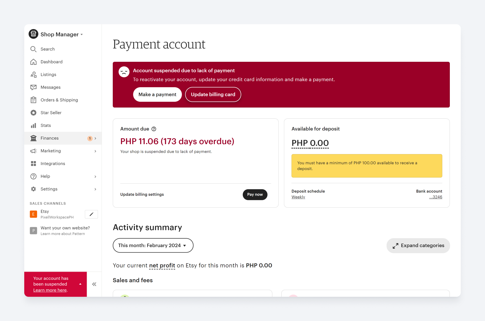Click the "...3246" bank account link
This screenshot has width=485, height=321.
[x=436, y=197]
